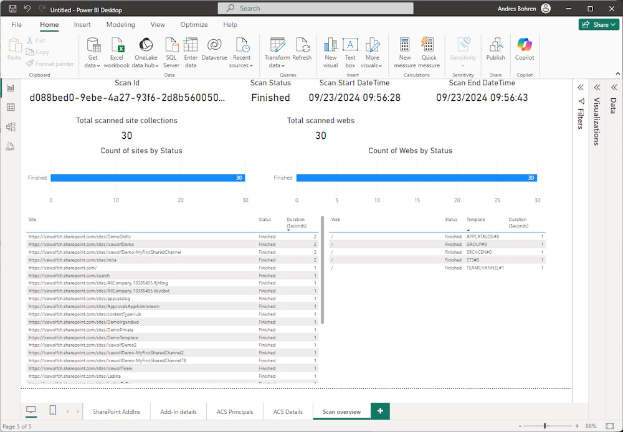The width and height of the screenshot is (623, 432).
Task: Switch to the Modeling ribbon tab
Action: (x=120, y=25)
